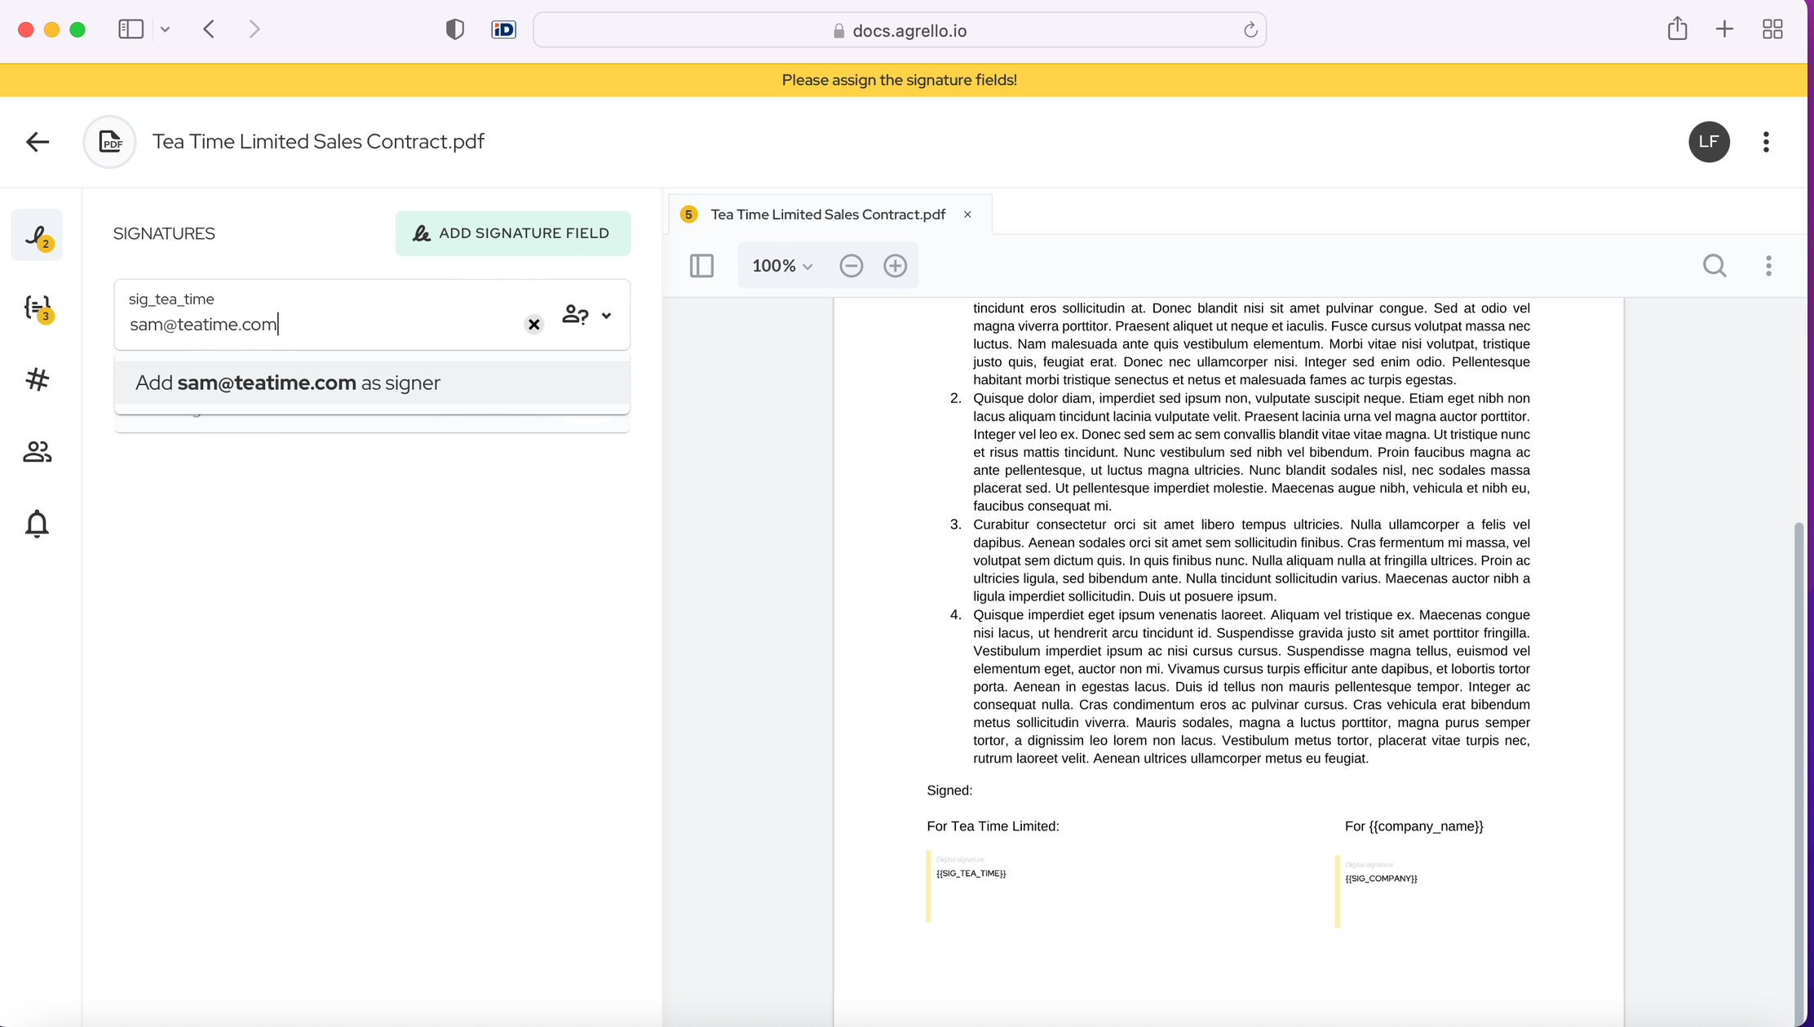Image resolution: width=1814 pixels, height=1027 pixels.
Task: Search within the PDF document
Action: point(1714,266)
